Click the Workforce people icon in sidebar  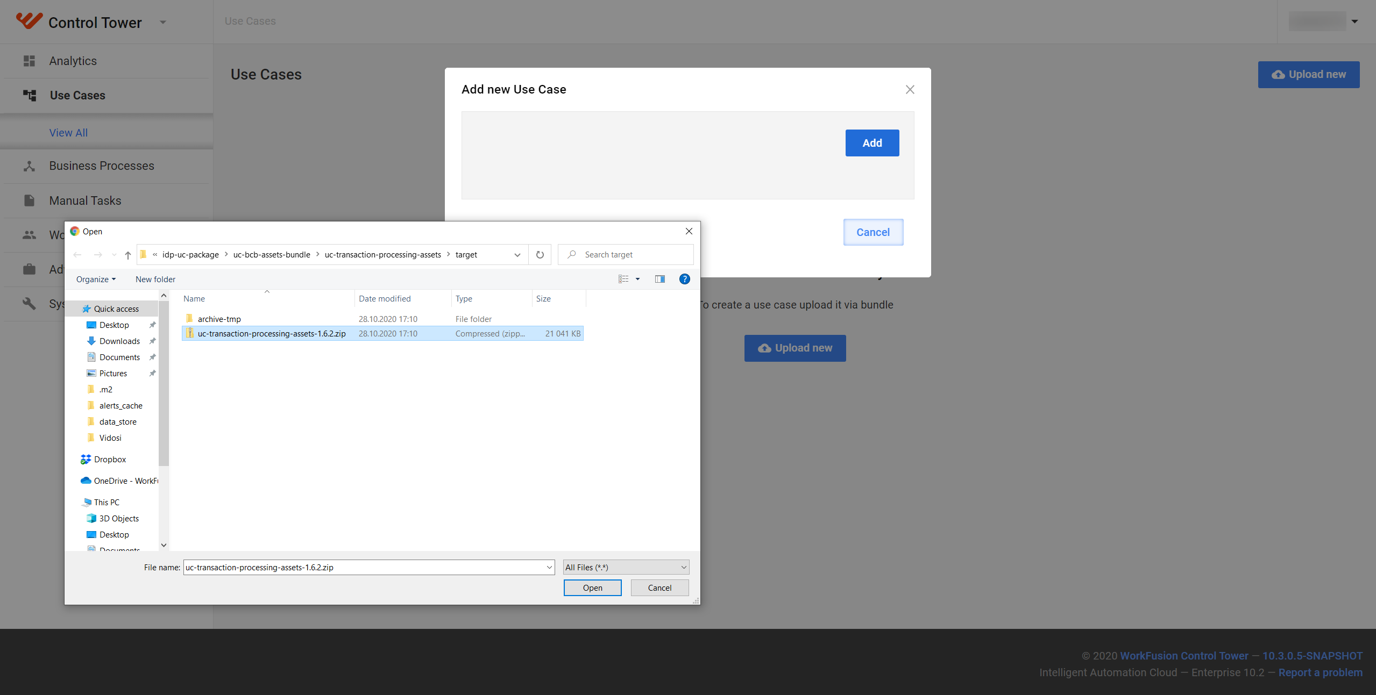tap(29, 235)
